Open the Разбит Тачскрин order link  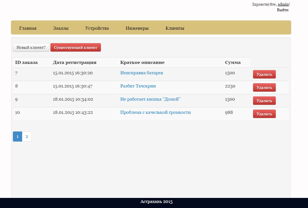coord(138,86)
